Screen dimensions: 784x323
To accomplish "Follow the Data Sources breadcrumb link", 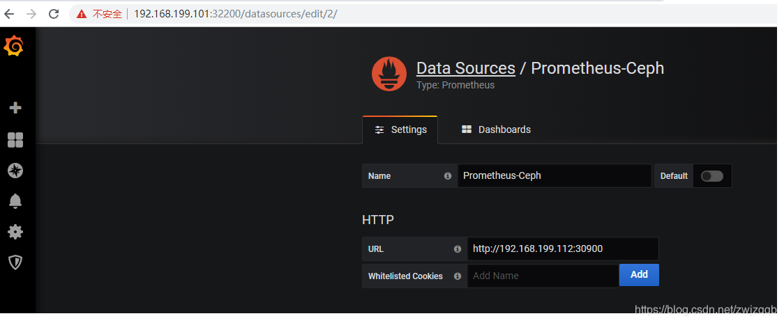I will [x=465, y=68].
